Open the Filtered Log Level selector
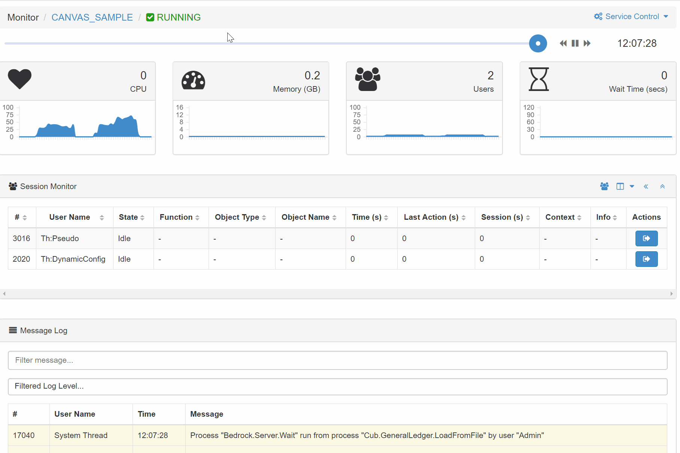Viewport: 680px width, 453px height. (x=337, y=386)
